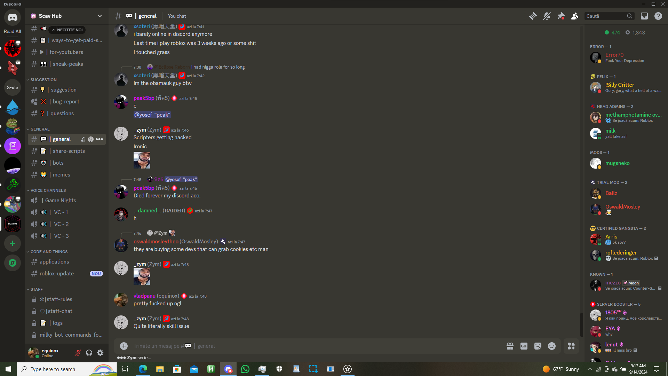The image size is (668, 376).
Task: Toggle deafen headphones in user panel
Action: 89,353
